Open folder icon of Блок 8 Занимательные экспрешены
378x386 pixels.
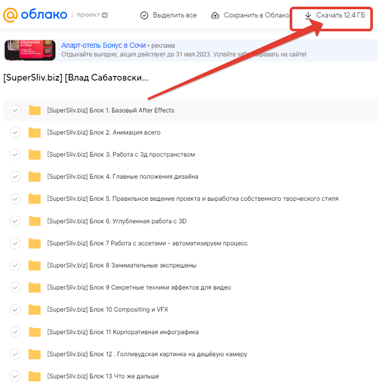pyautogui.click(x=34, y=265)
